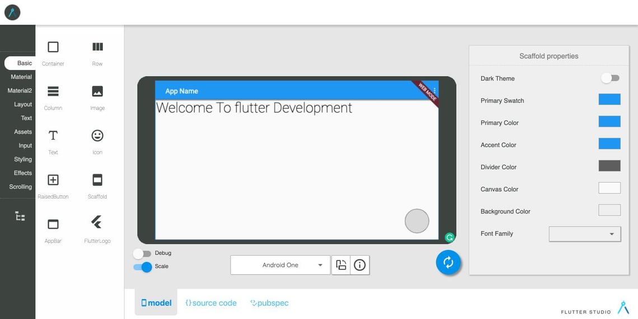Click the blue refresh floating button

(448, 262)
